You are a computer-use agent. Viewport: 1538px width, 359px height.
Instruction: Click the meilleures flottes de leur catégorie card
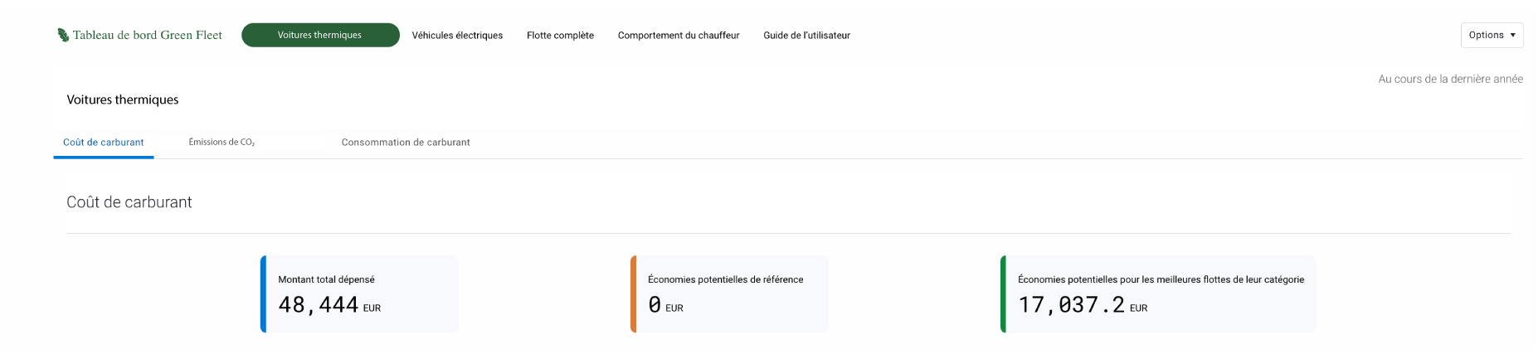point(1160,294)
